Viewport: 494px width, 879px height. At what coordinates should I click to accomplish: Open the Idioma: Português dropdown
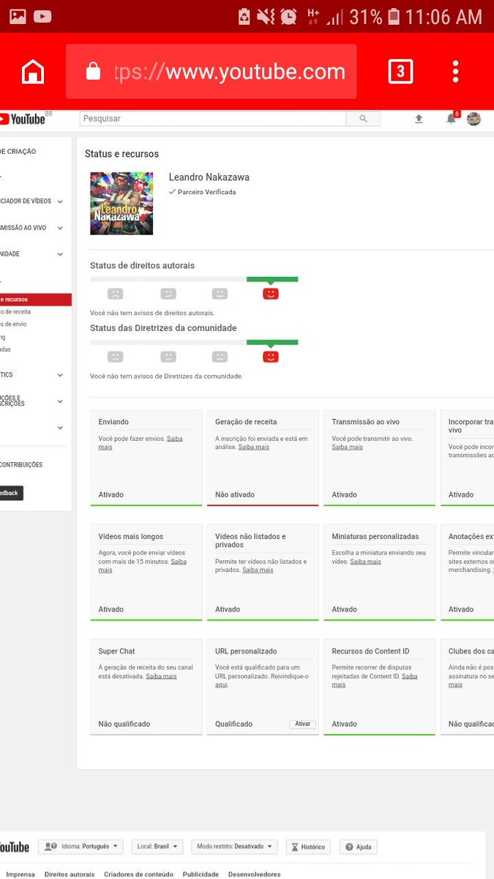click(x=81, y=847)
